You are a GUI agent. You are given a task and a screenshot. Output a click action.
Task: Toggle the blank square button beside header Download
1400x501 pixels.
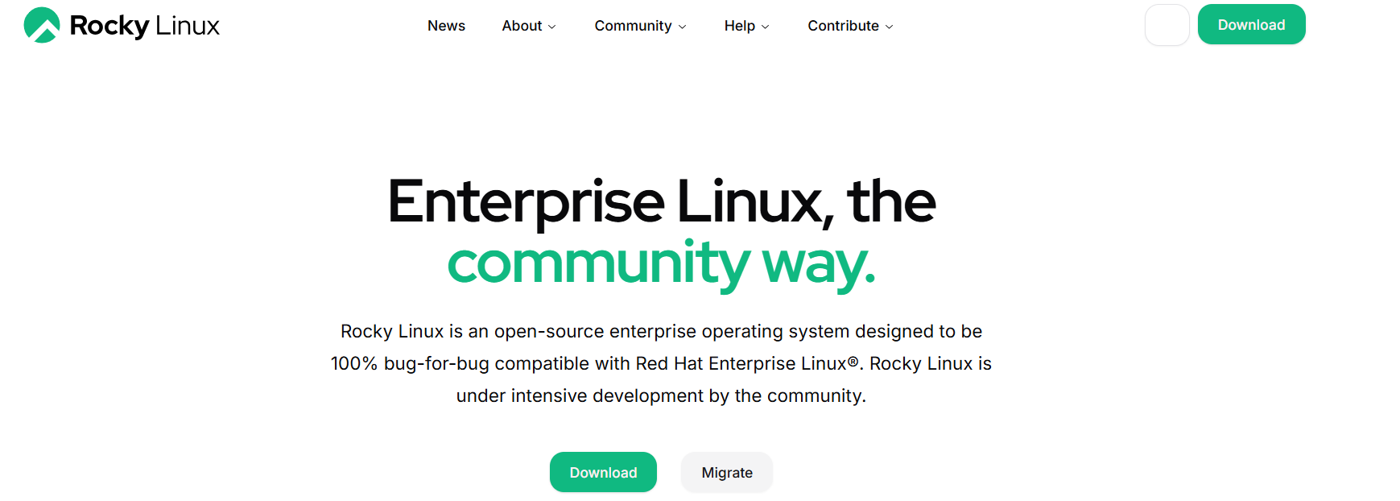click(1167, 25)
